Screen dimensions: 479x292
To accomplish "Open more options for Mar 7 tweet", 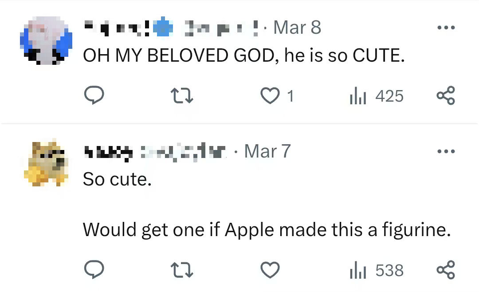I will click(446, 151).
